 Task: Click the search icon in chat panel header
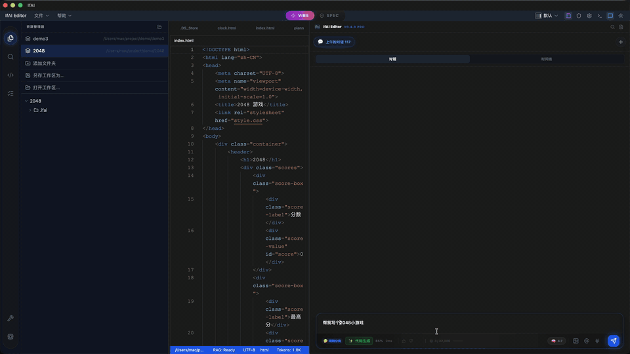click(x=613, y=27)
